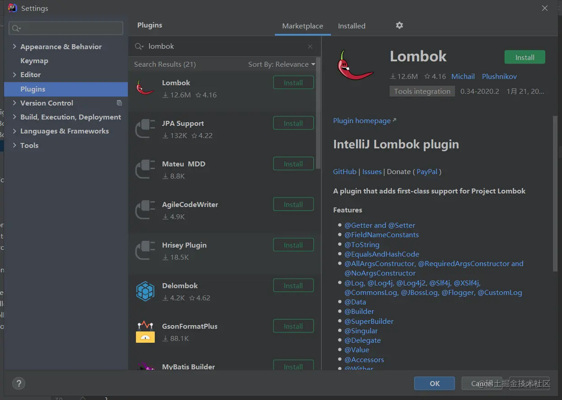Viewport: 562px width, 400px height.
Task: Install the JPA Support plugin
Action: tap(293, 124)
